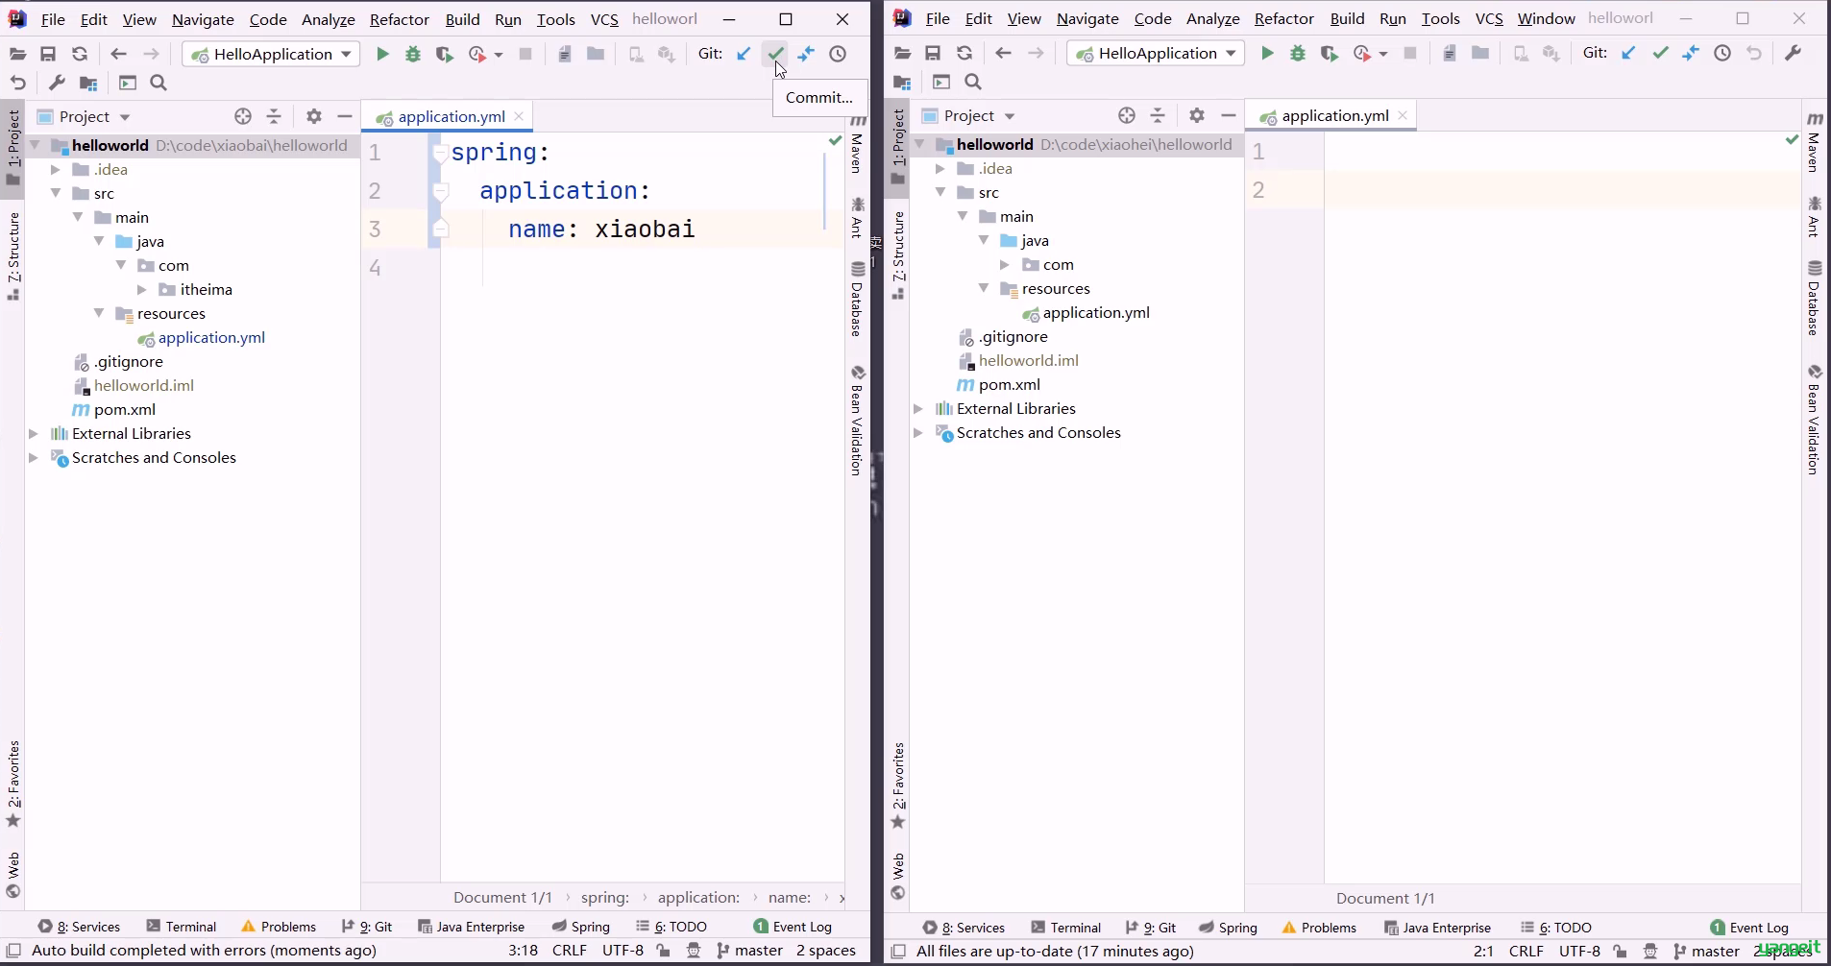Click Save All icon in left toolbar

click(x=48, y=54)
